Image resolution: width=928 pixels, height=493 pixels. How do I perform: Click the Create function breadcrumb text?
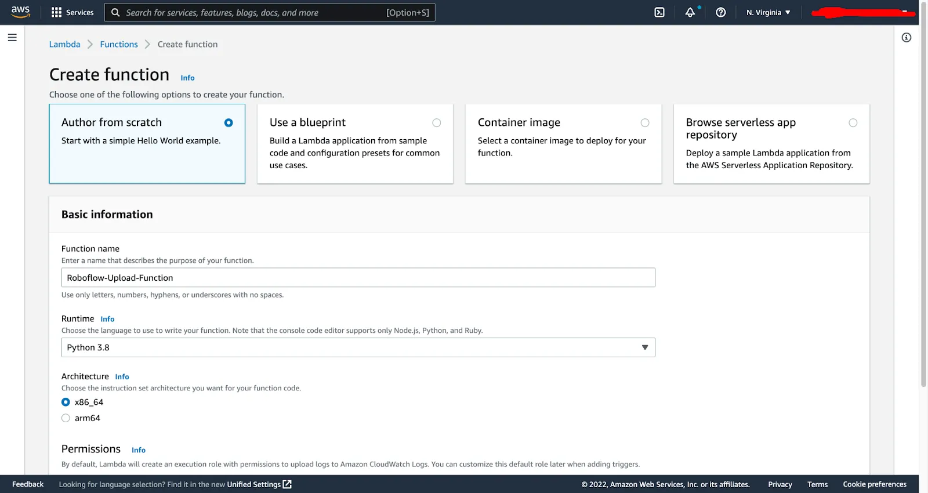tap(188, 44)
